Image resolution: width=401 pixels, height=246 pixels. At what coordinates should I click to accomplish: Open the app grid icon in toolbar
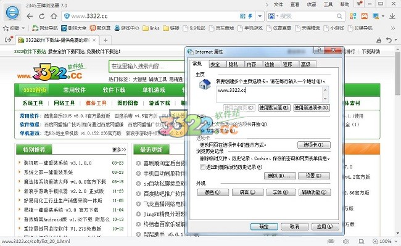353,16
